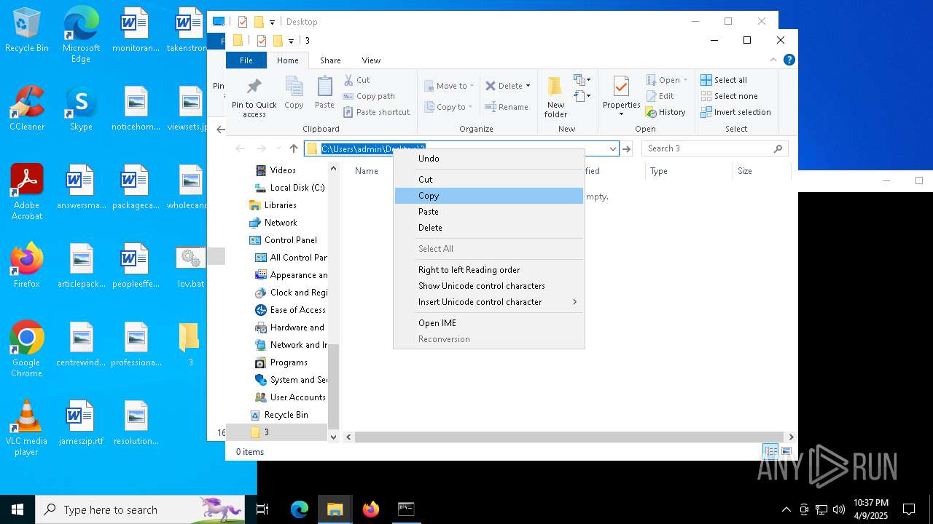Click the Up one level arrow
This screenshot has width=933, height=524.
pos(294,148)
